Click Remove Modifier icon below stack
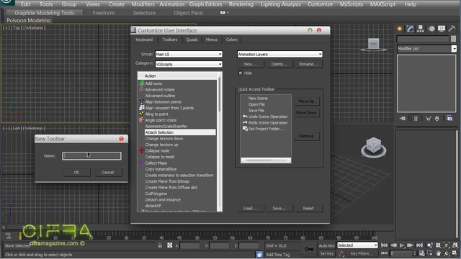This screenshot has height=259, width=461. [437, 118]
